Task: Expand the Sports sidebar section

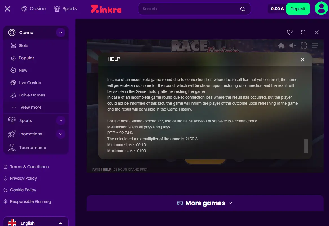Action: click(61, 120)
